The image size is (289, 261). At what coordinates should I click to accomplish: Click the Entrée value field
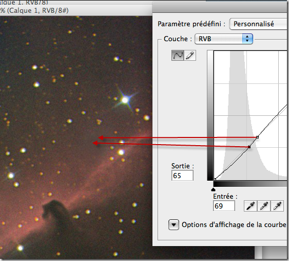point(224,206)
